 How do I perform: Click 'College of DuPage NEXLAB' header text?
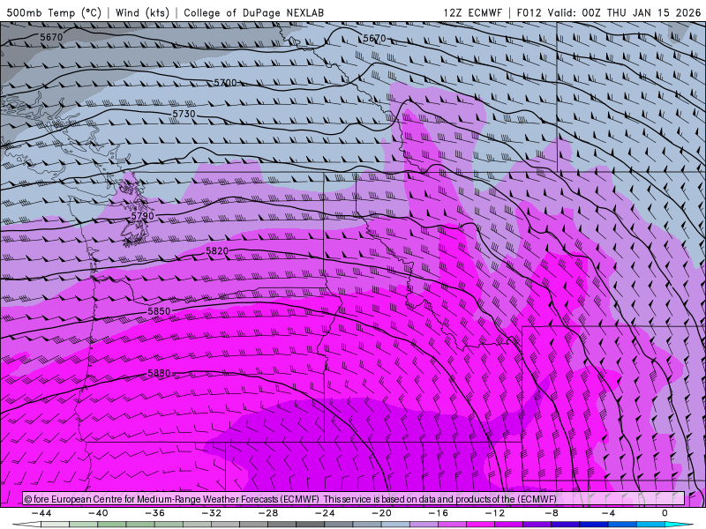click(253, 12)
